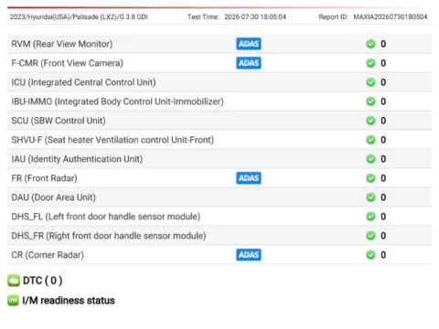439x329 pixels.
Task: Select IBU-IMMO Integrated Body Control Unit row
Action: 219,101
